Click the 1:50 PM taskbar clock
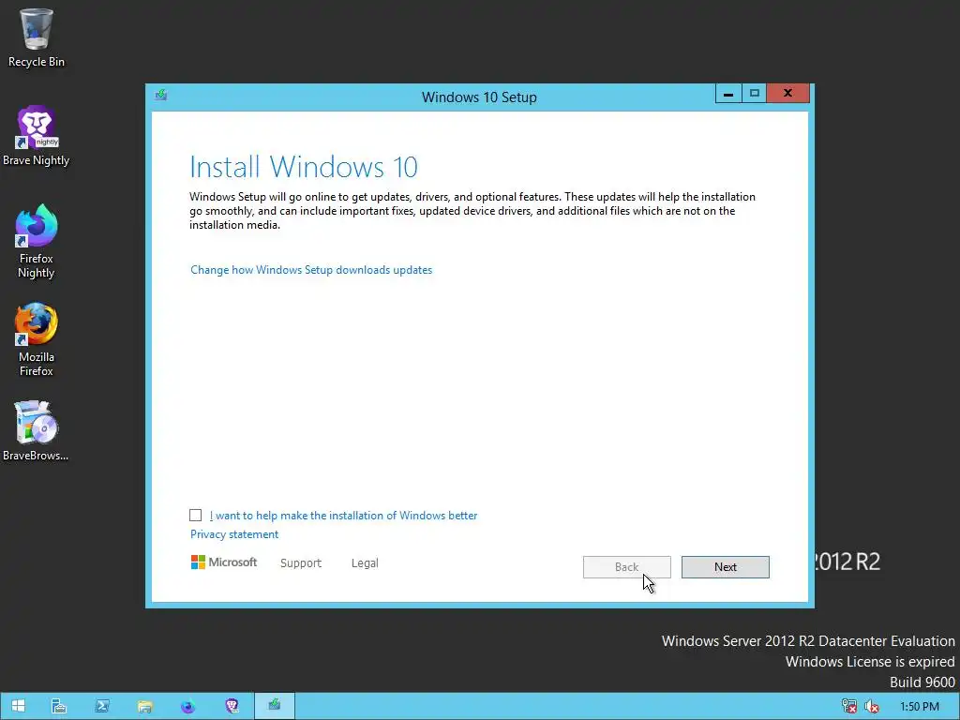 click(919, 707)
